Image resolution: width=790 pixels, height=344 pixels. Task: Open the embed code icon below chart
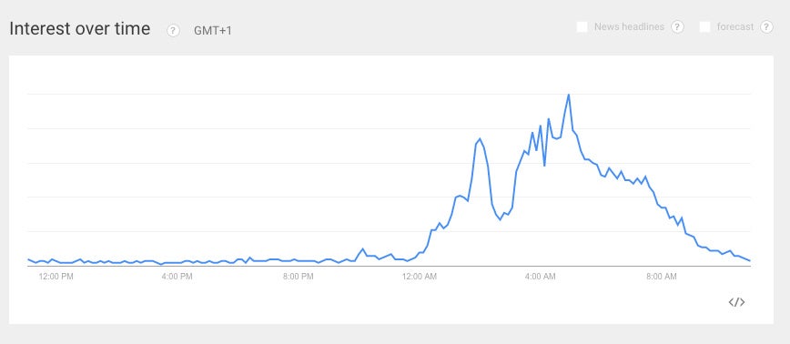click(736, 302)
